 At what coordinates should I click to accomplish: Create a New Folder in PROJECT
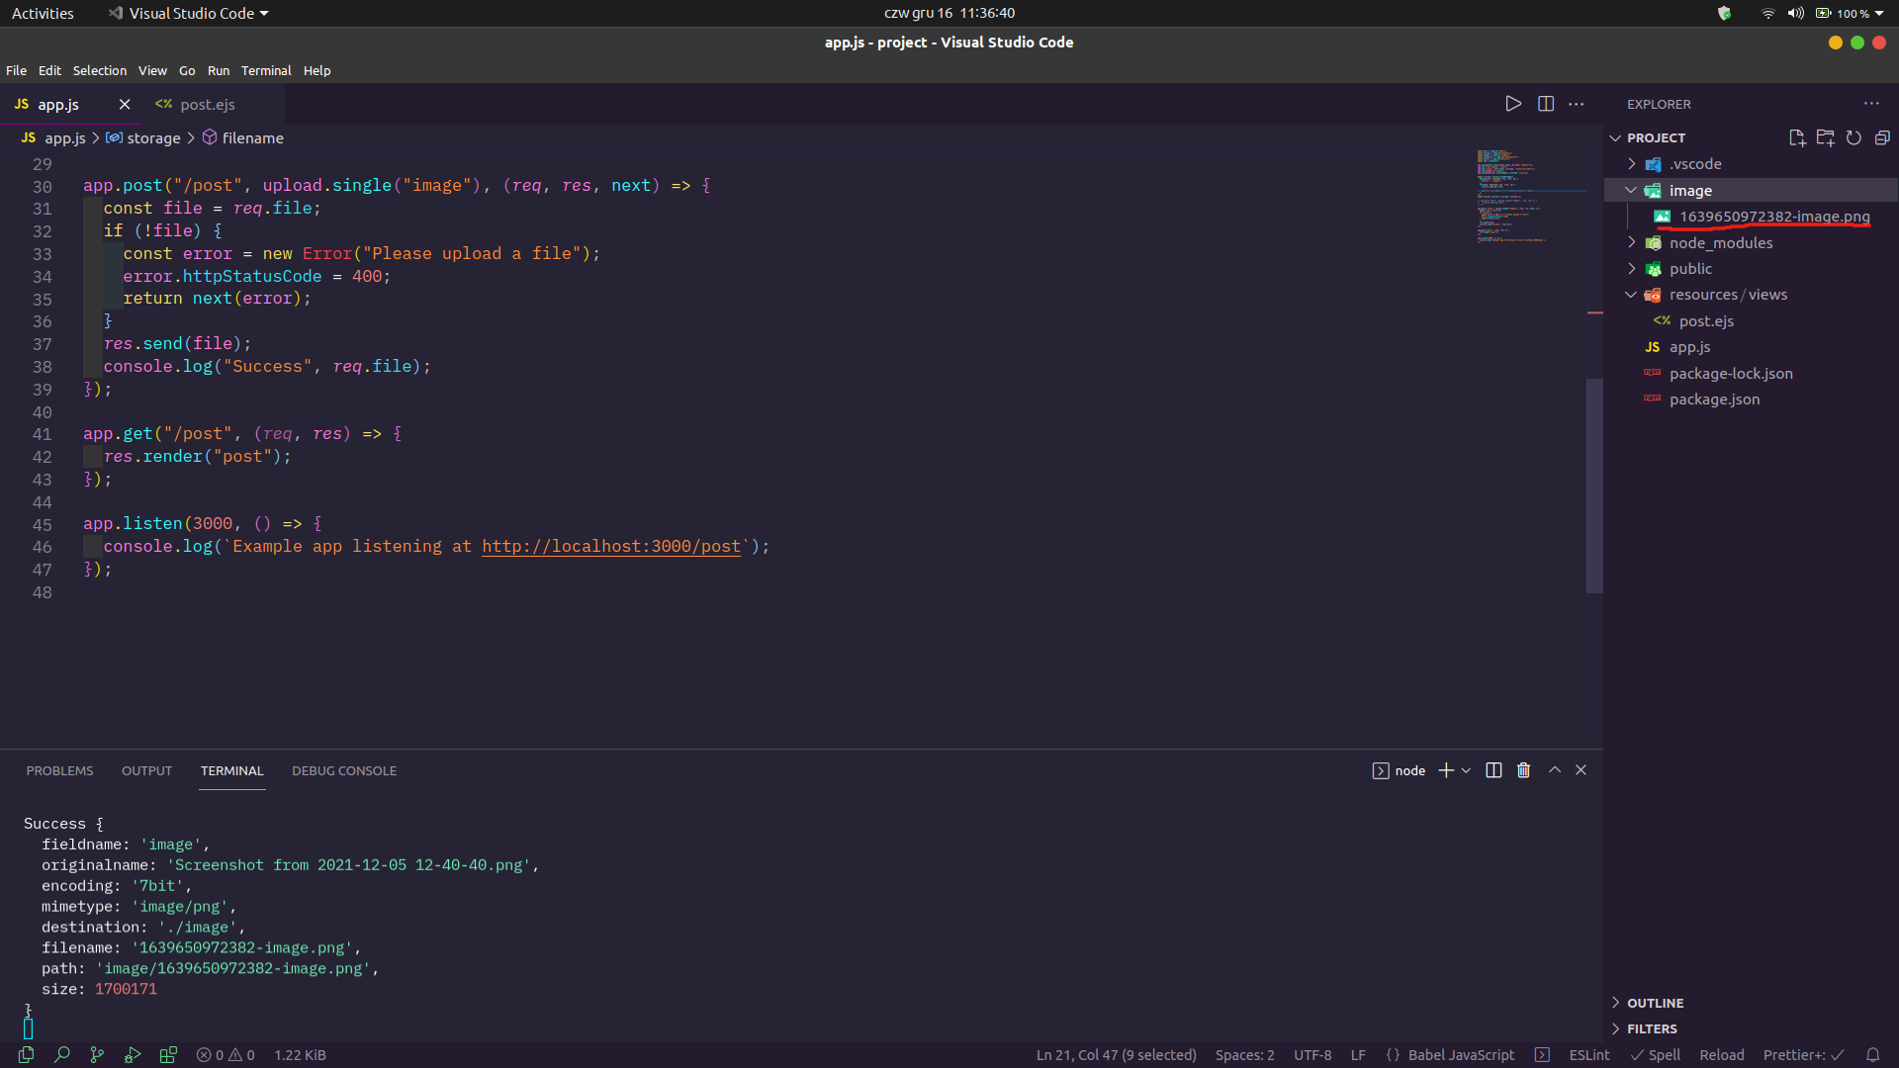(1826, 137)
